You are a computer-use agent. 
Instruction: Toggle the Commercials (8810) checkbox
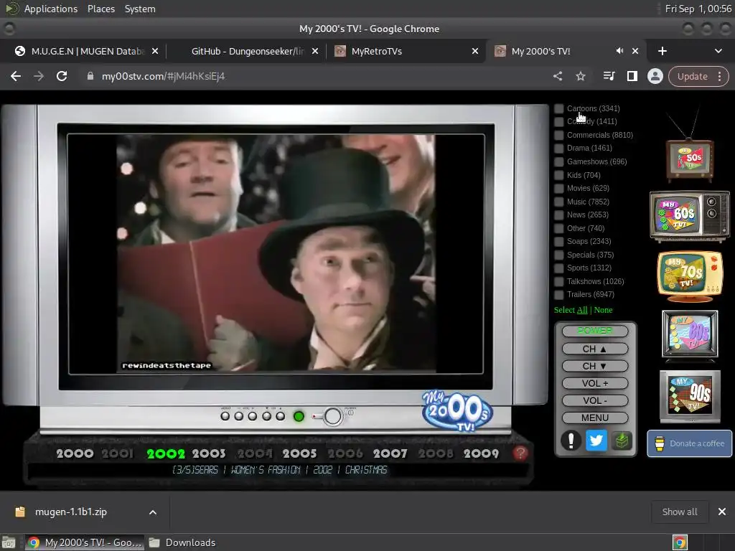(x=558, y=135)
